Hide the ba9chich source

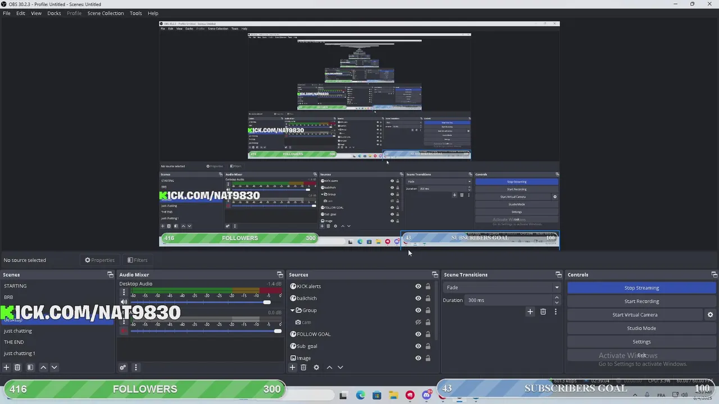pyautogui.click(x=418, y=299)
